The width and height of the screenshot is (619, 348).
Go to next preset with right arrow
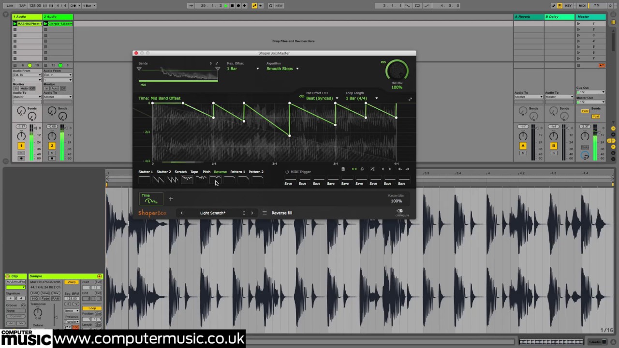[x=252, y=213]
